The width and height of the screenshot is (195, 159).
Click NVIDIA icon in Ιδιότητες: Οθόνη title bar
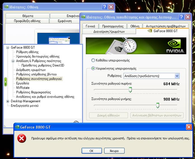point(6,7)
